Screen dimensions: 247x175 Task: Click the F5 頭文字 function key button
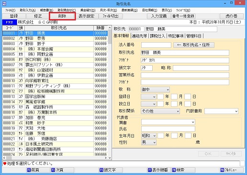click(x=111, y=170)
